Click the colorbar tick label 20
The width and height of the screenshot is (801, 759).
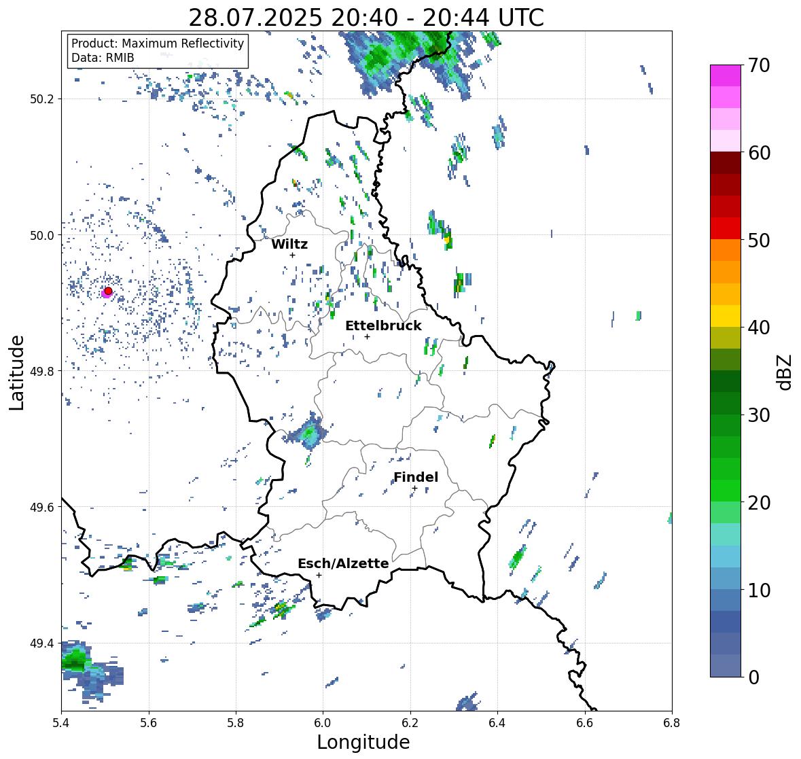pyautogui.click(x=759, y=502)
